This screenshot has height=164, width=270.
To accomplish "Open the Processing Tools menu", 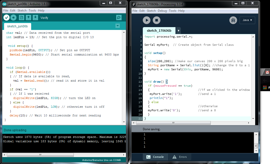I will (x=172, y=11).
